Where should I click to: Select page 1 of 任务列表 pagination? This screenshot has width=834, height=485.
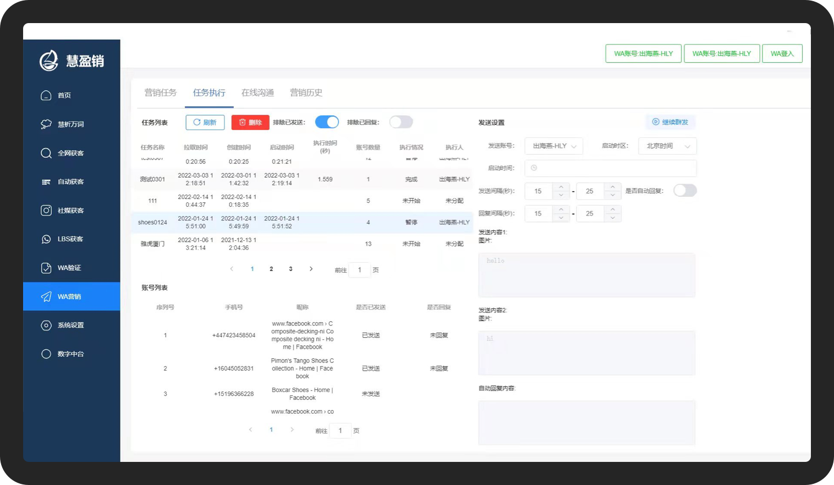click(252, 269)
